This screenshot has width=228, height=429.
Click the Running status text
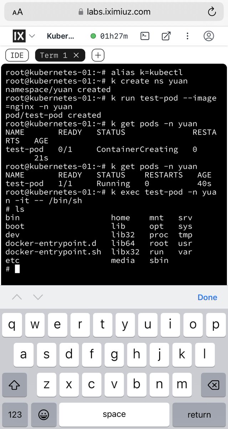coord(113,183)
